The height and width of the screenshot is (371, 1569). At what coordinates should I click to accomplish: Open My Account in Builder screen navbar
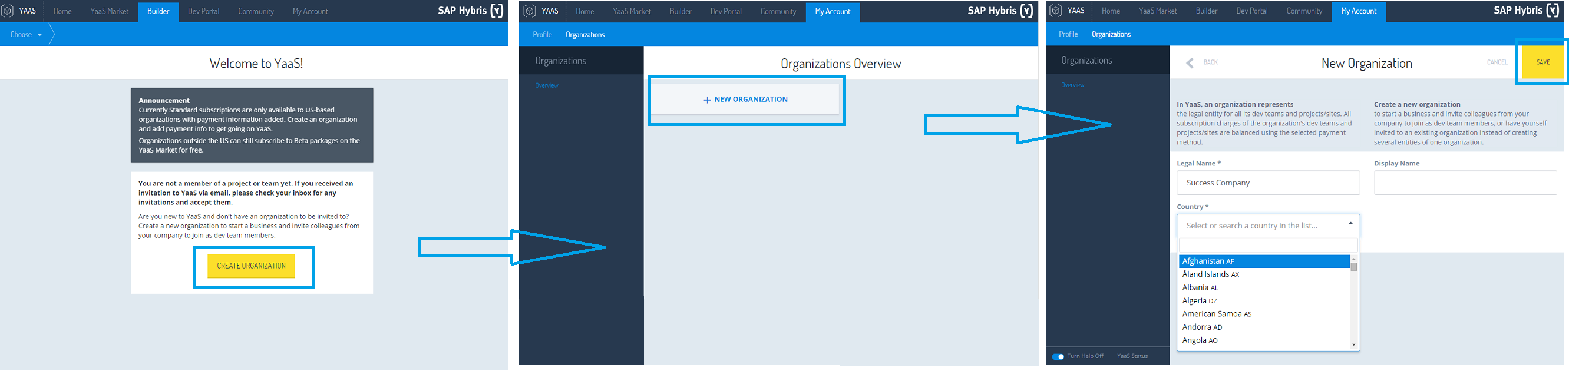tap(310, 11)
